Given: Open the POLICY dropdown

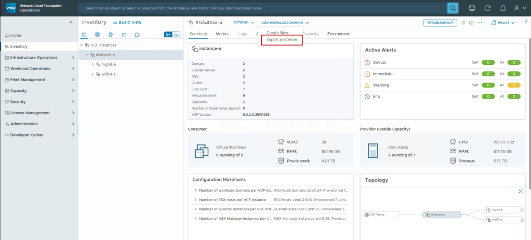Looking at the screenshot, I should point(503,23).
